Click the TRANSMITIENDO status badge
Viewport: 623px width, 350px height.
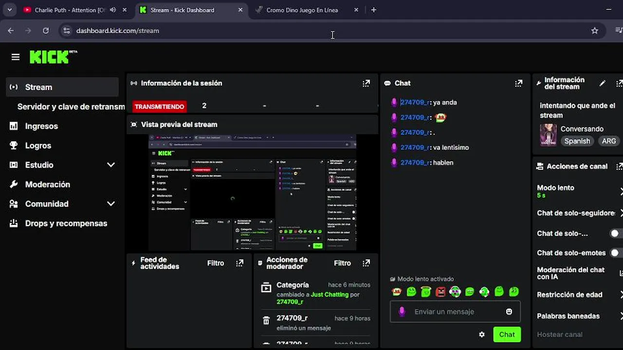pos(160,106)
